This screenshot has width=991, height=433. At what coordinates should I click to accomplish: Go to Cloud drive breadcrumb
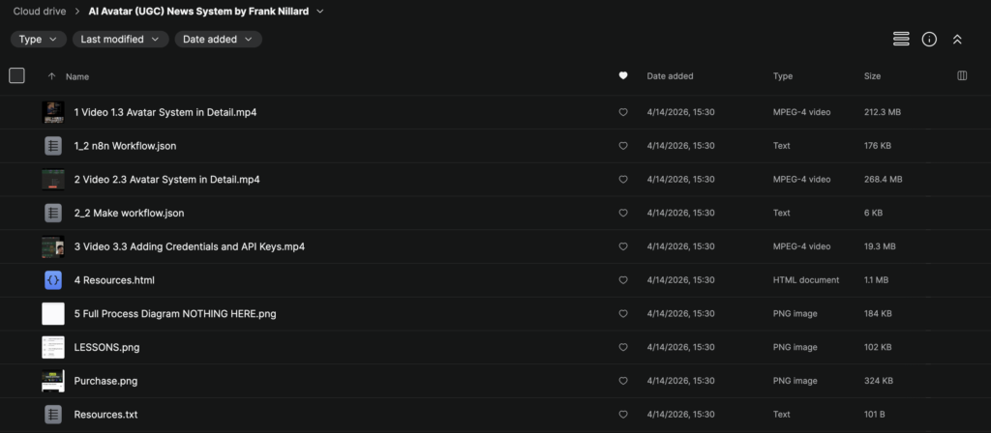tap(40, 12)
